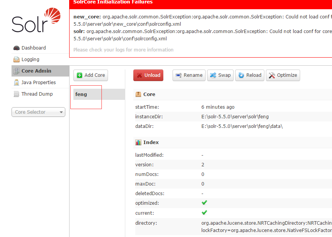332x237 pixels.
Task: Click the Core Admin server icon
Action: pyautogui.click(x=17, y=71)
